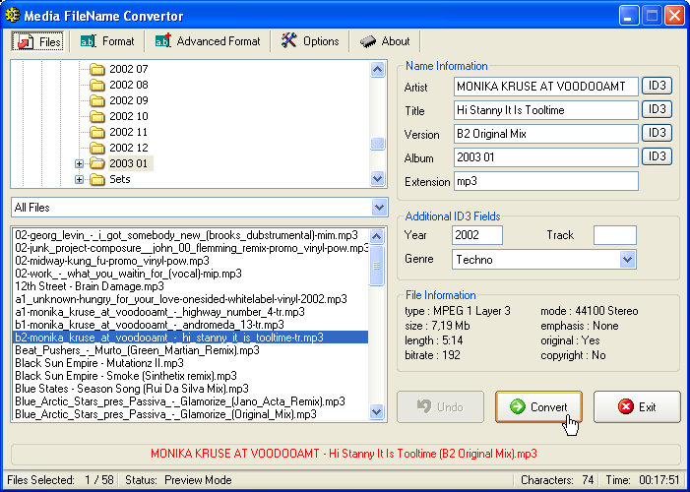Click folder tree scrollbar down arrow
Image resolution: width=690 pixels, height=492 pixels.
click(x=378, y=179)
